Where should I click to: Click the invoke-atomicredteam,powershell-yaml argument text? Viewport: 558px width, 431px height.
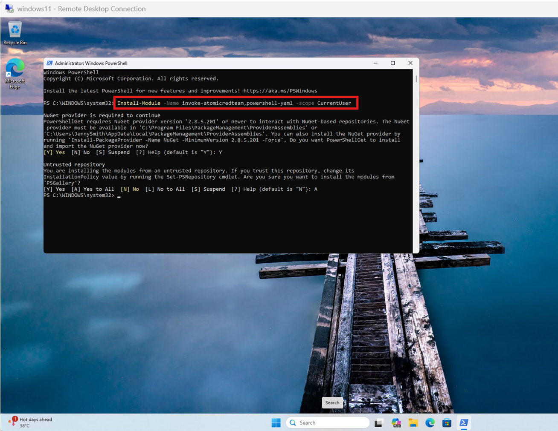click(x=237, y=103)
